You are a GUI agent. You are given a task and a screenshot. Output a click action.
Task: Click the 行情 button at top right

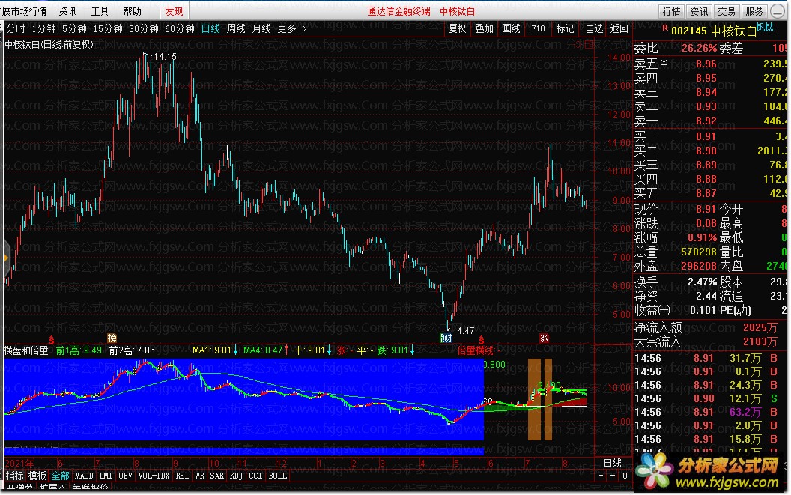[x=671, y=11]
